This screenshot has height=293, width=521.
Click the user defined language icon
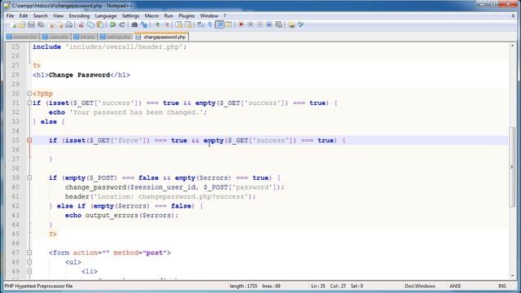point(229,24)
